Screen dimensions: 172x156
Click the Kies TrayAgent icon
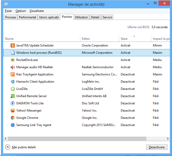[13, 74]
